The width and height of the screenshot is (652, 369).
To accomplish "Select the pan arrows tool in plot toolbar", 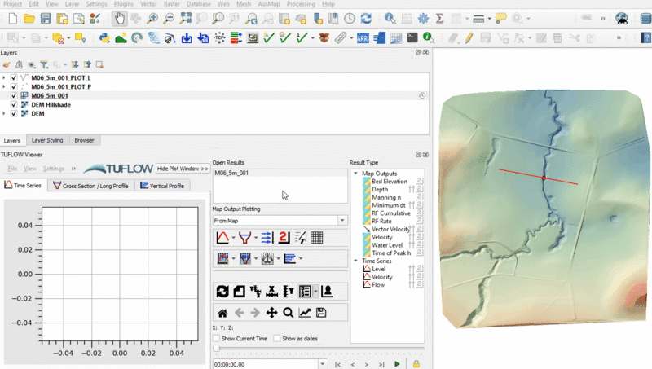I will coord(272,313).
